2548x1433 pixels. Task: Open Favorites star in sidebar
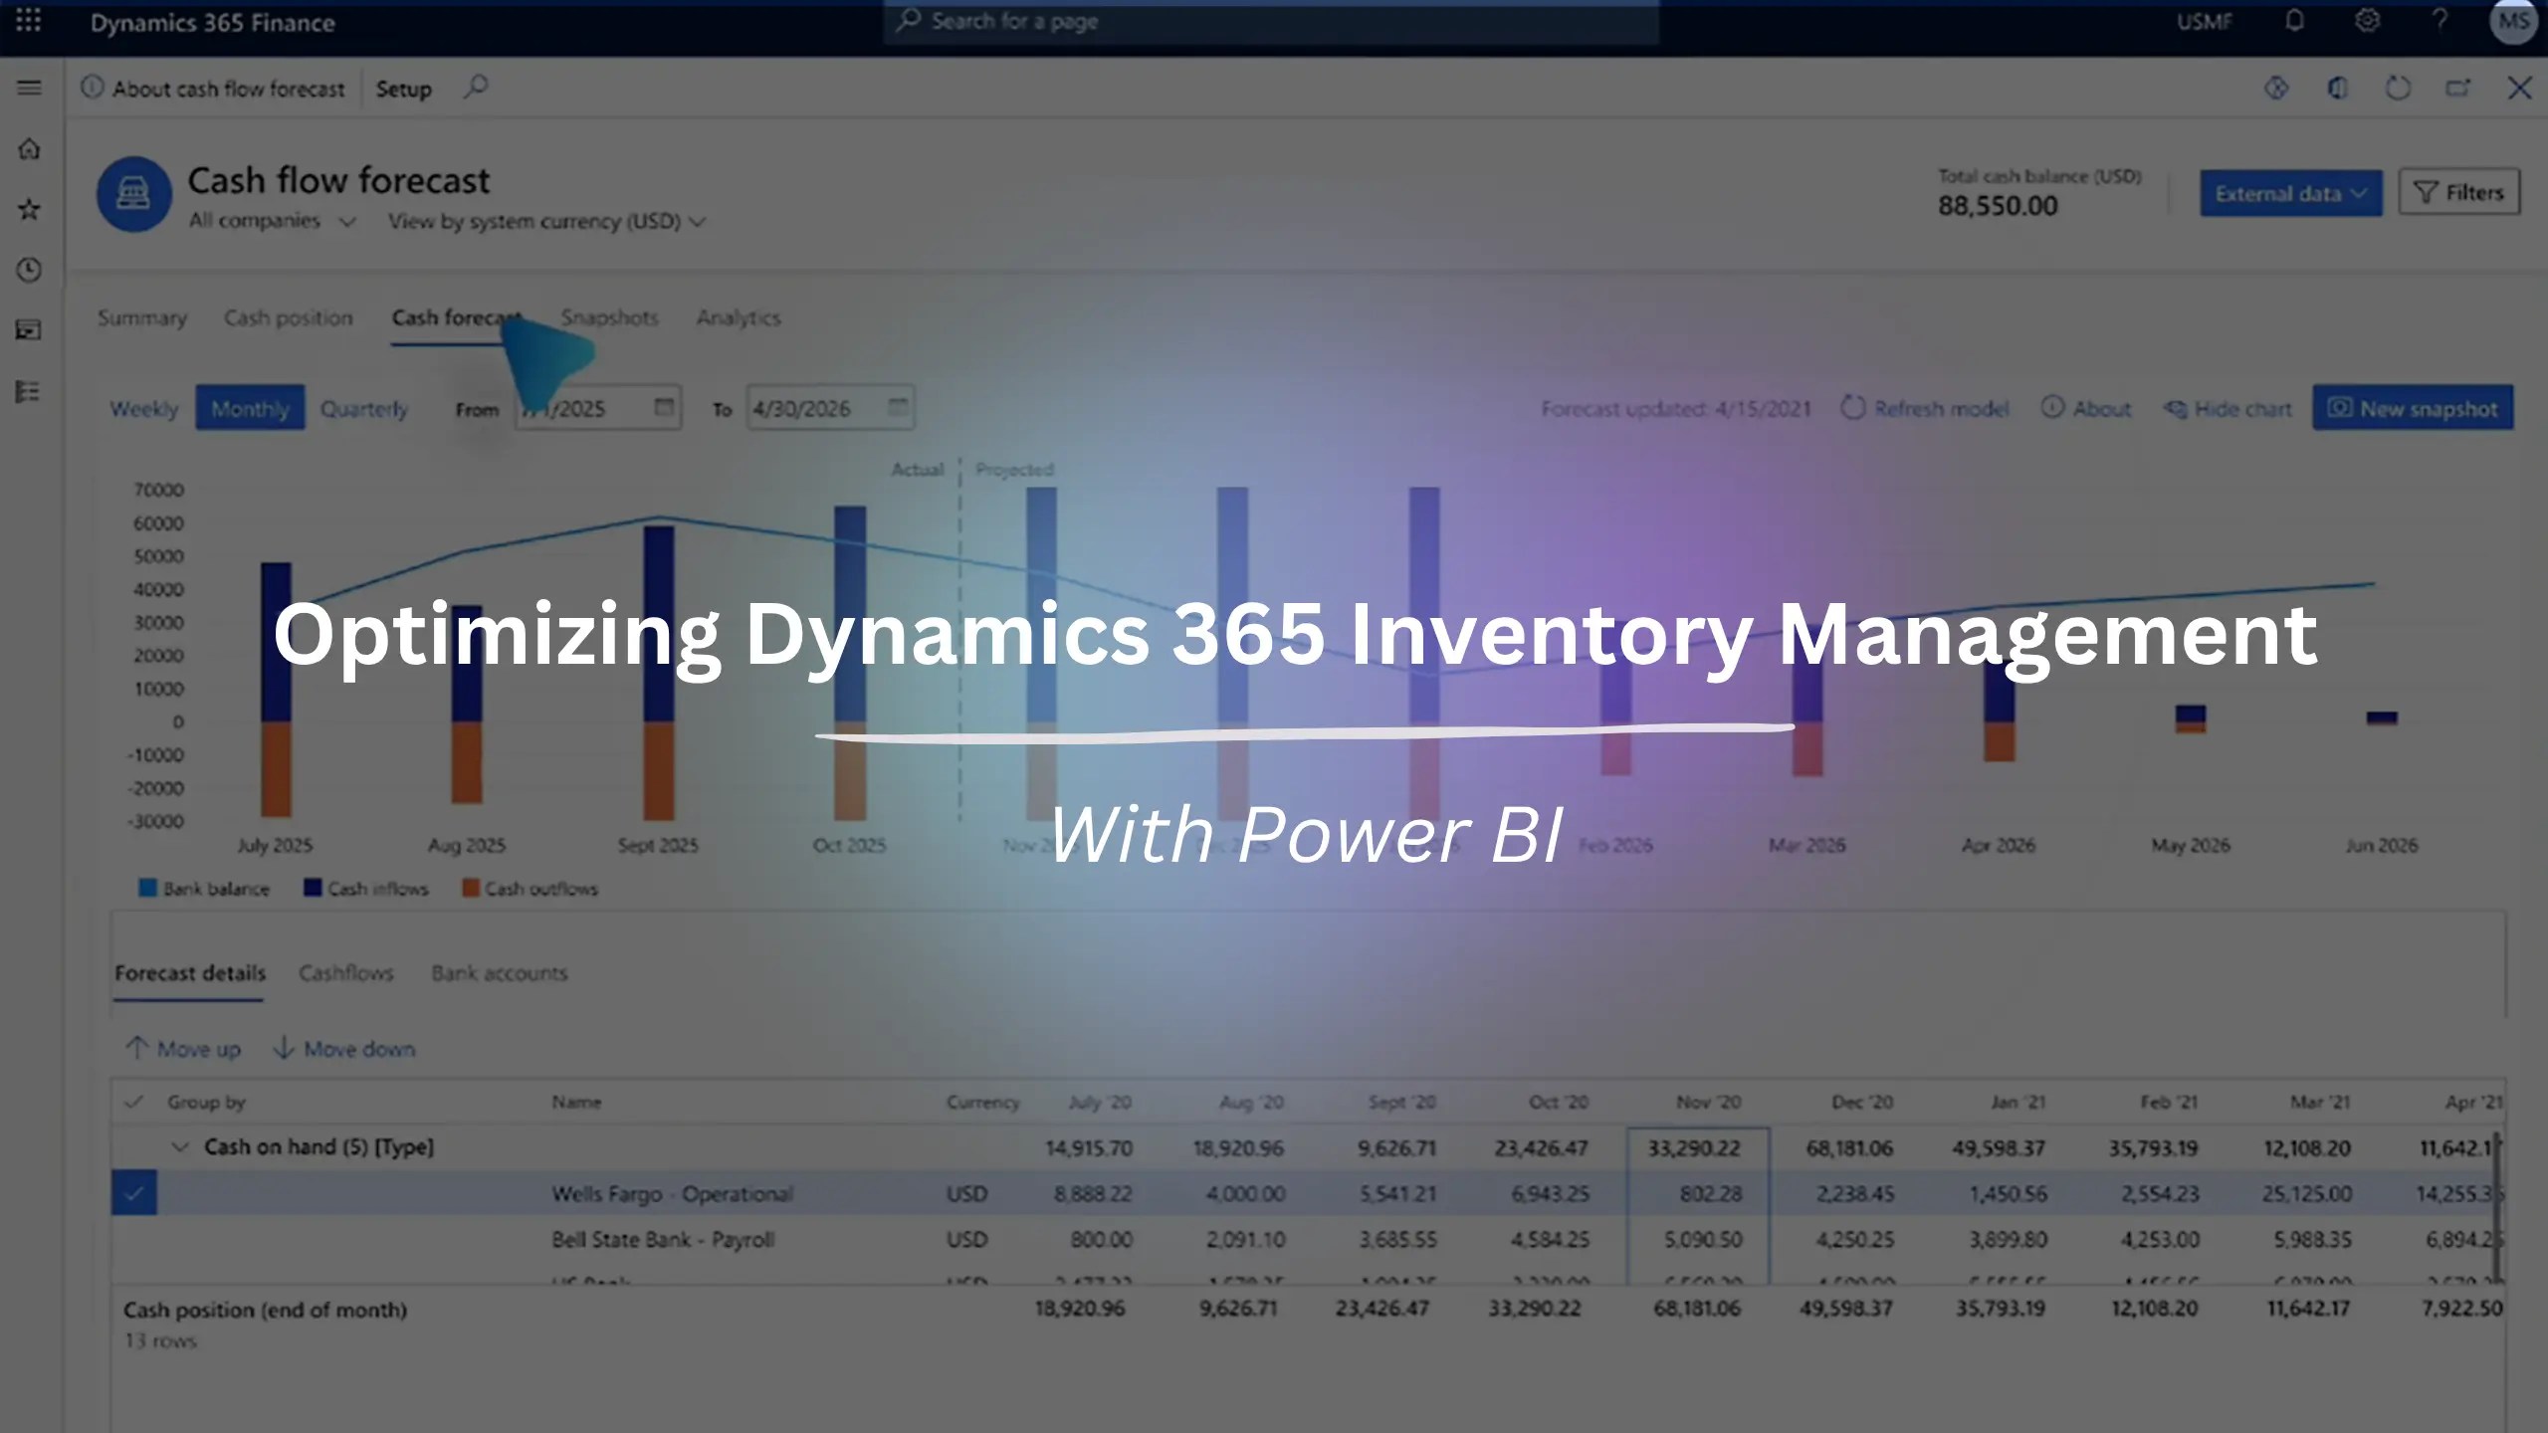[30, 209]
